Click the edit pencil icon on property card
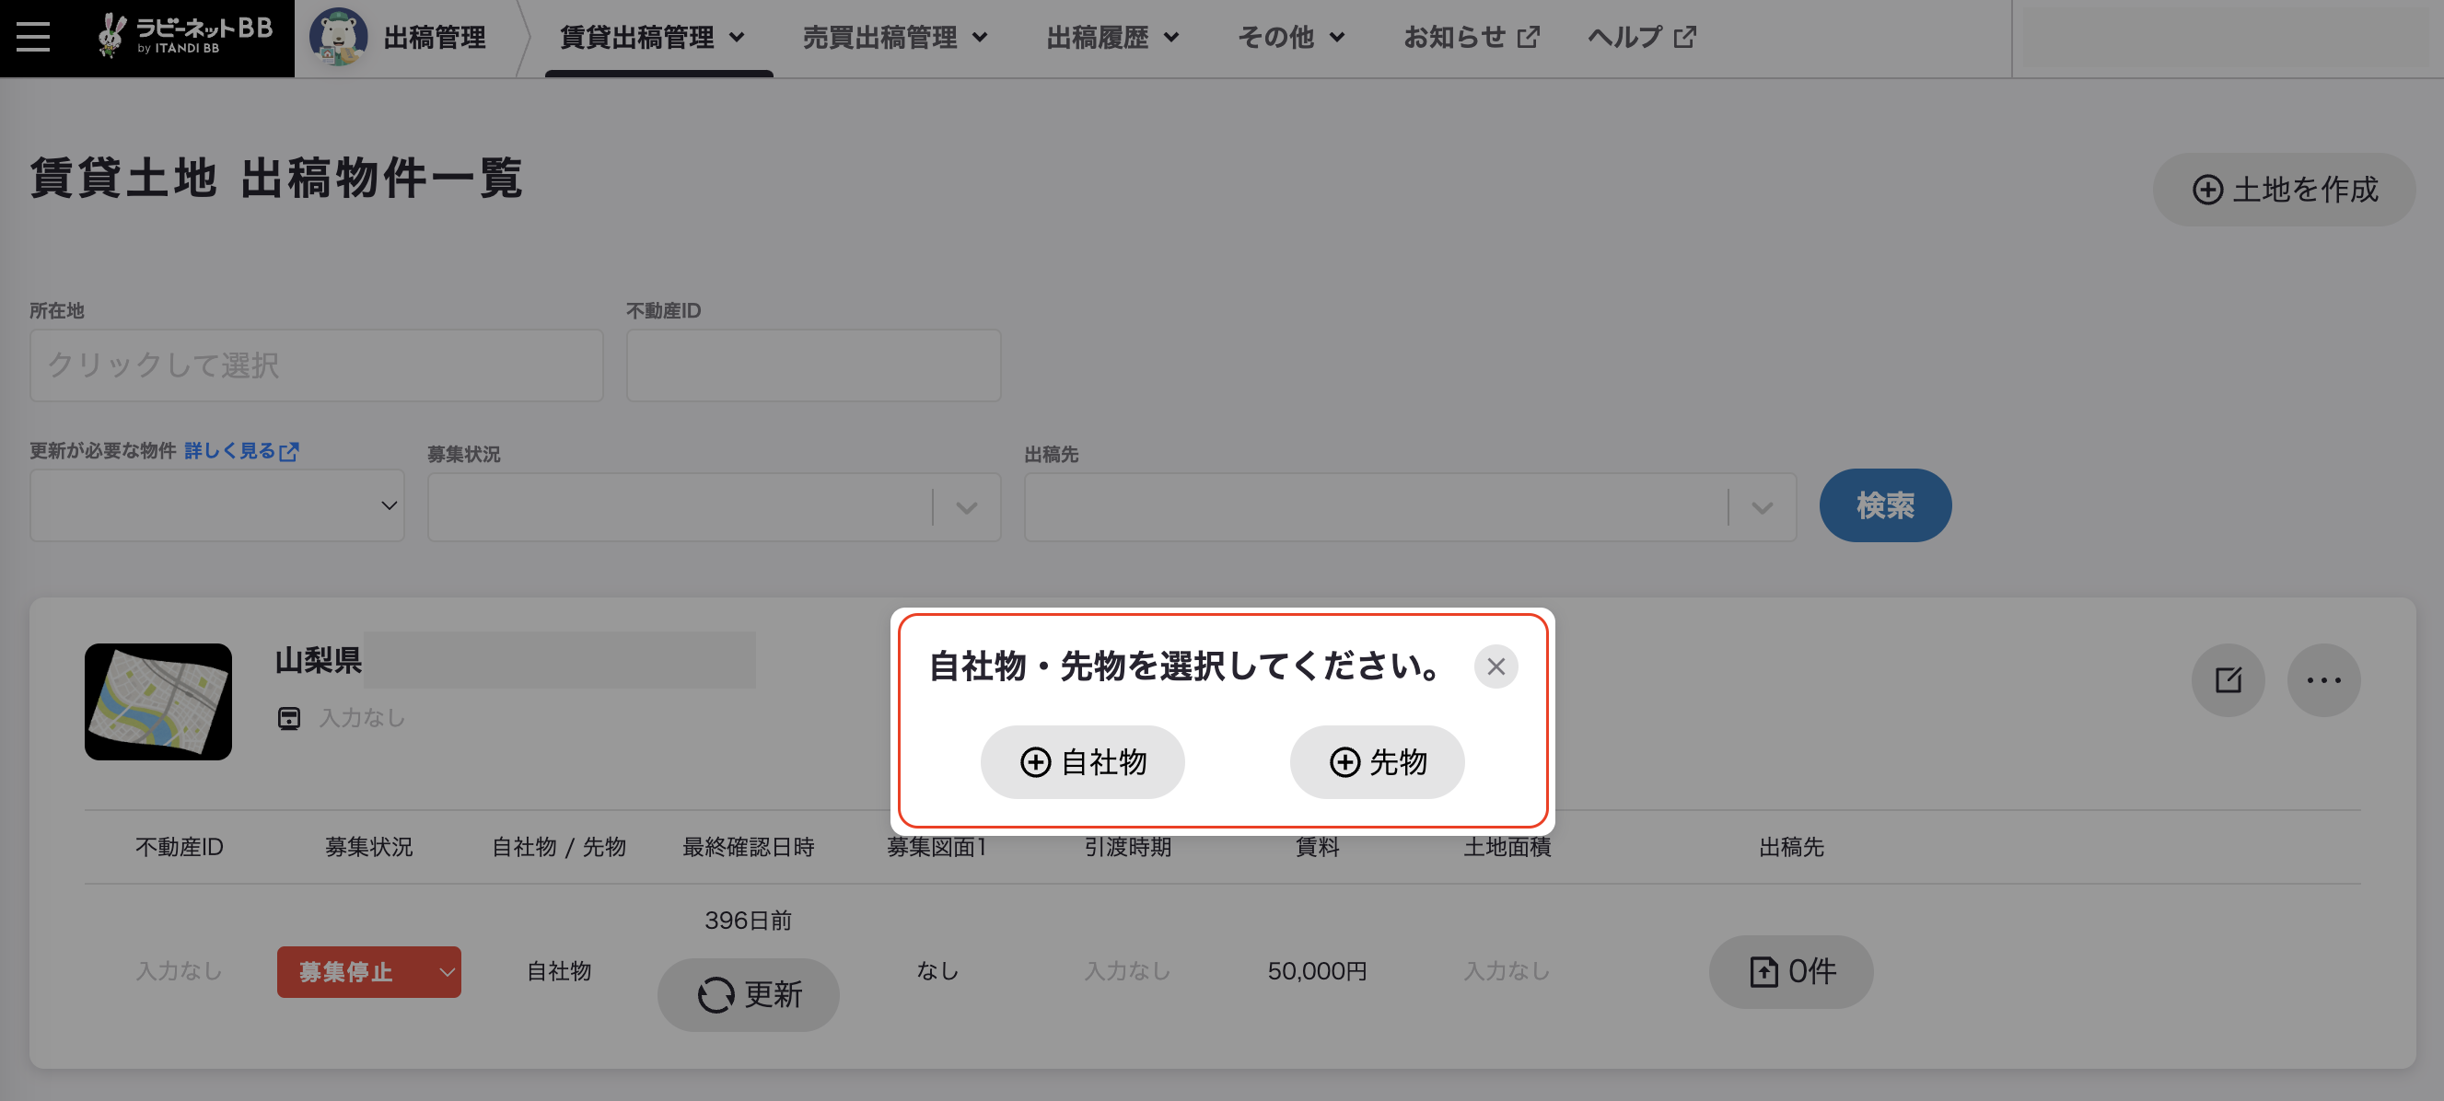This screenshot has height=1101, width=2444. coord(2228,680)
